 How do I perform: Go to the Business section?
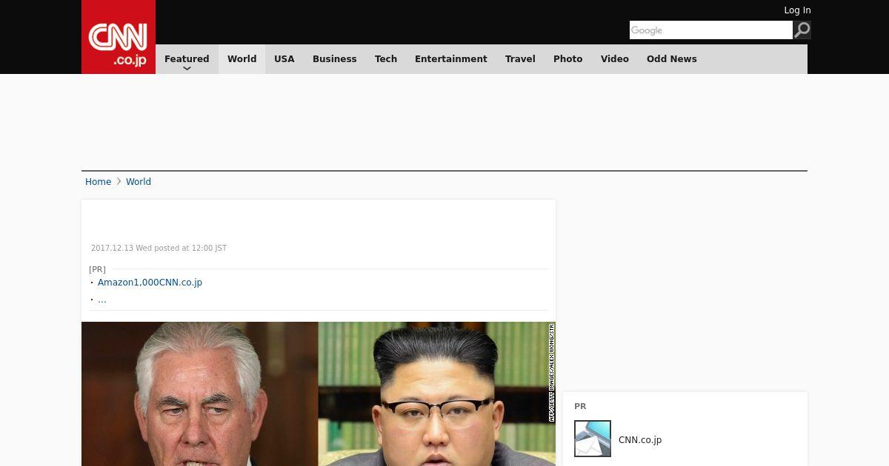tap(334, 59)
